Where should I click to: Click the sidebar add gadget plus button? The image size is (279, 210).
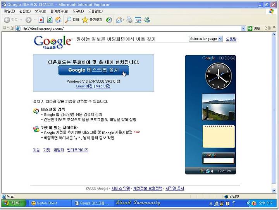click(x=221, y=58)
